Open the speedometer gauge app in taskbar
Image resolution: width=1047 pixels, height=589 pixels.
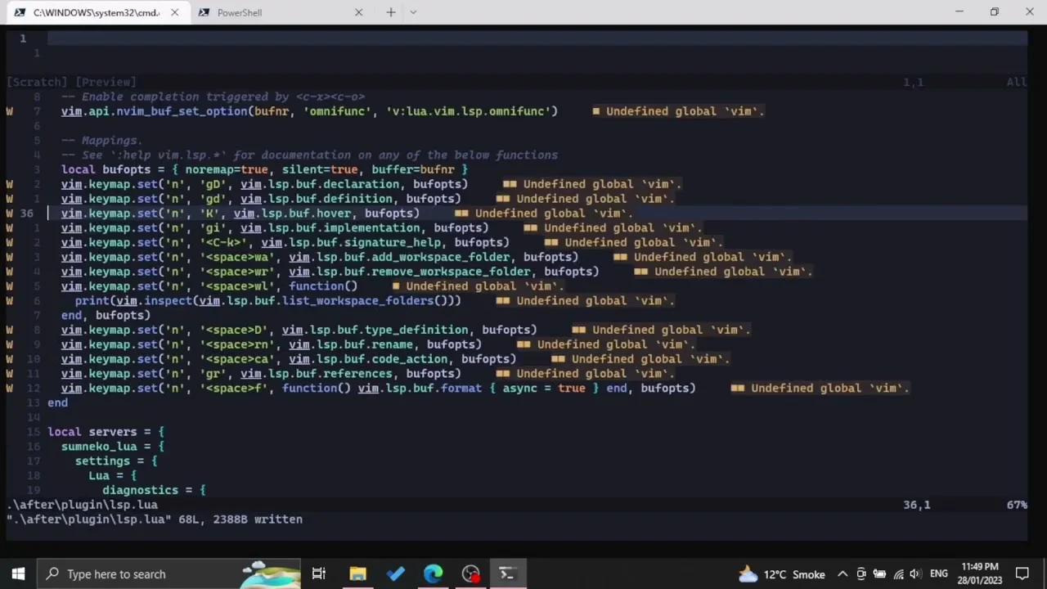pos(470,573)
